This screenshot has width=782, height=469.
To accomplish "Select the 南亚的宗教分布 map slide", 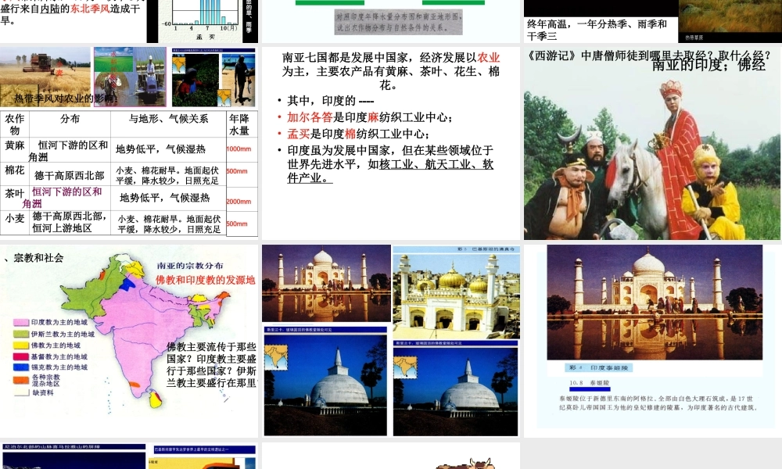I will [x=129, y=341].
